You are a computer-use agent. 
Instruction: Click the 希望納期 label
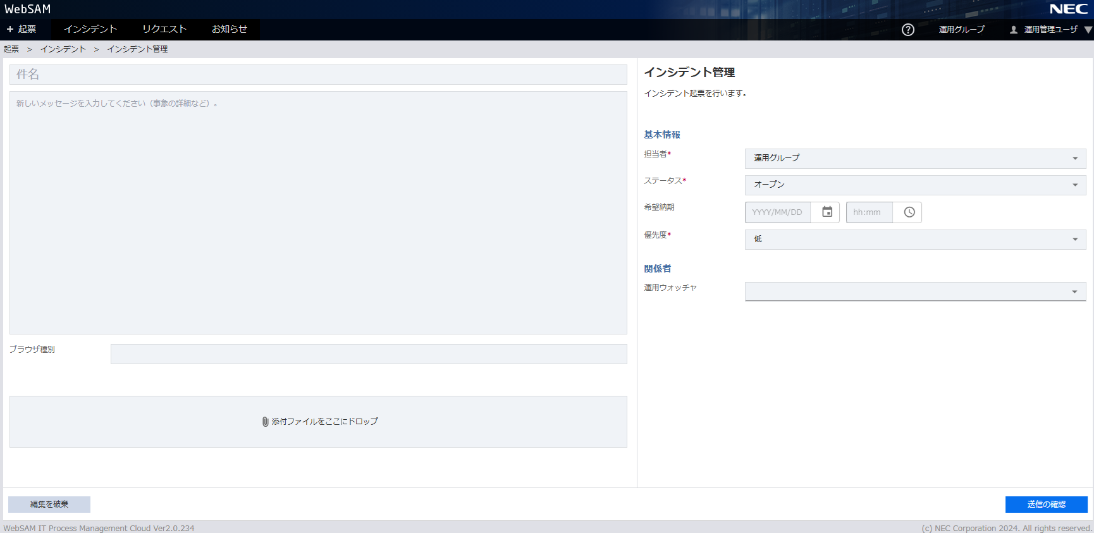pyautogui.click(x=659, y=207)
